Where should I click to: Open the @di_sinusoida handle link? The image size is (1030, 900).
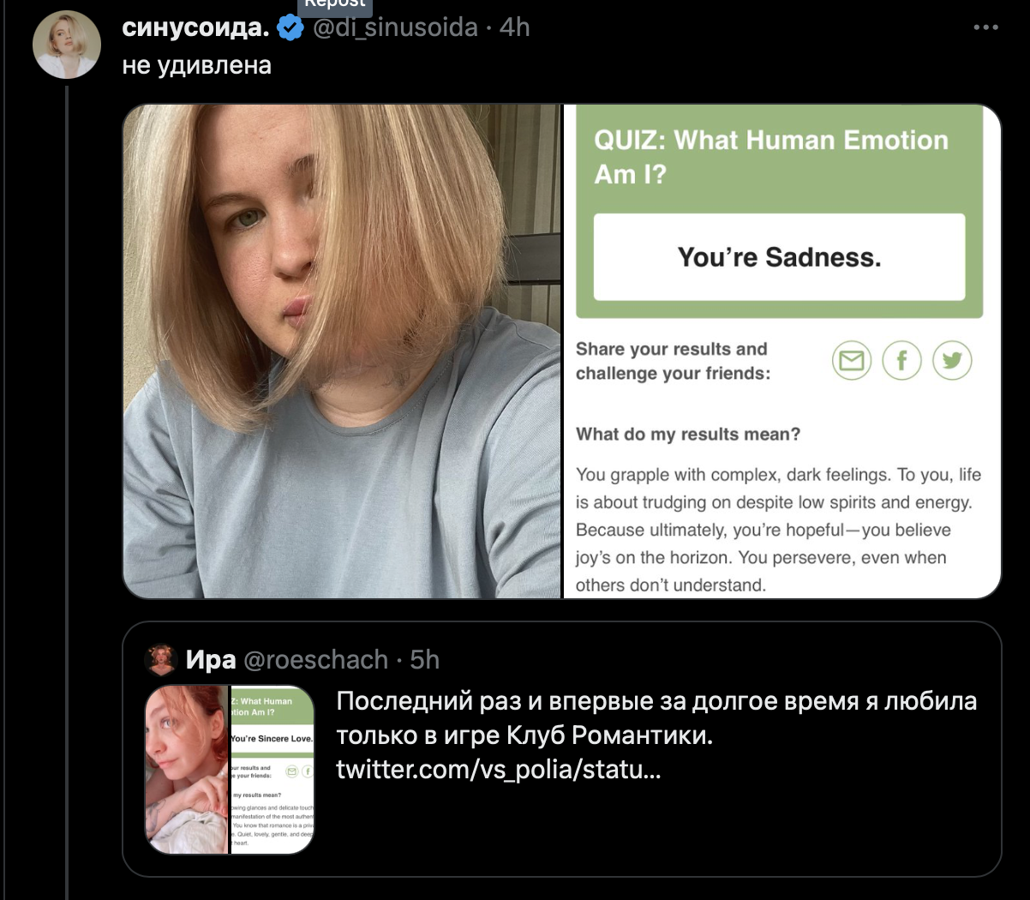coord(395,27)
